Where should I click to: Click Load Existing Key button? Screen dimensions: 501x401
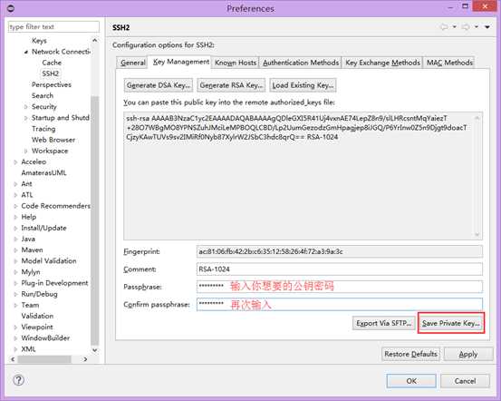point(303,85)
